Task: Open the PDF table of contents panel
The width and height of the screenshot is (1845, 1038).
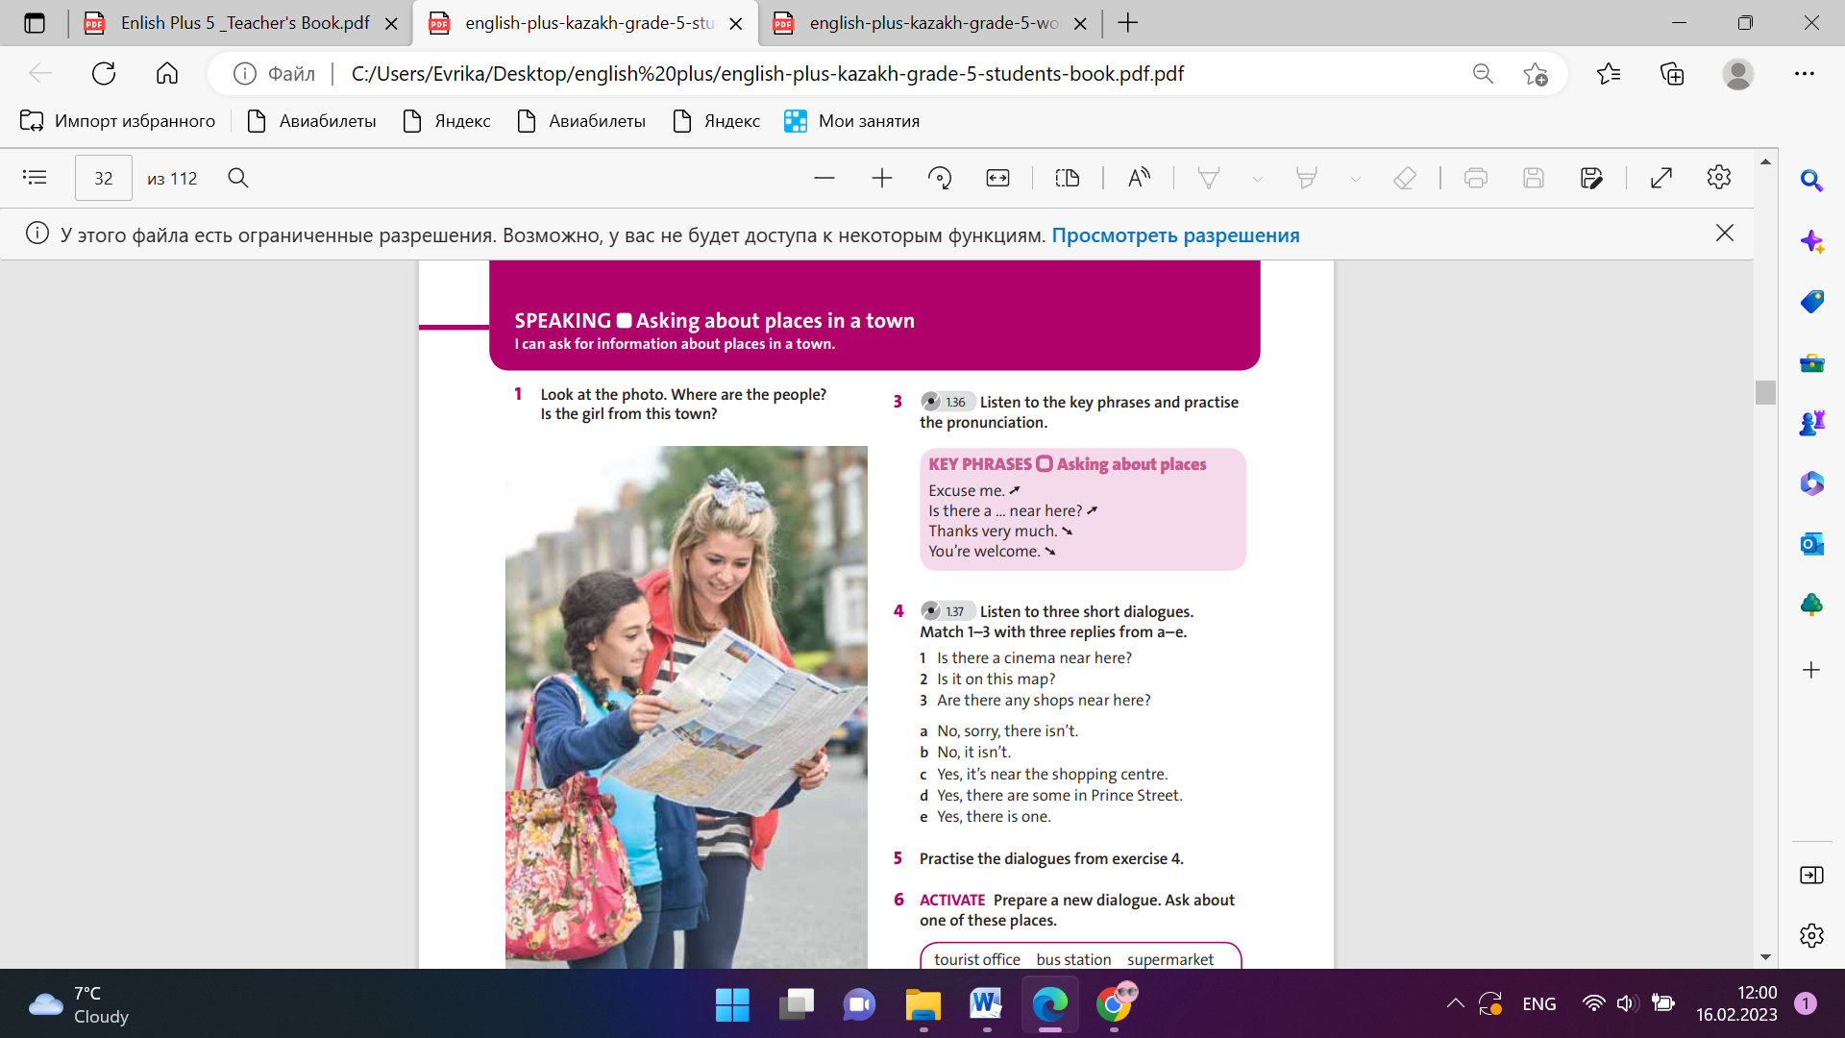Action: point(35,178)
